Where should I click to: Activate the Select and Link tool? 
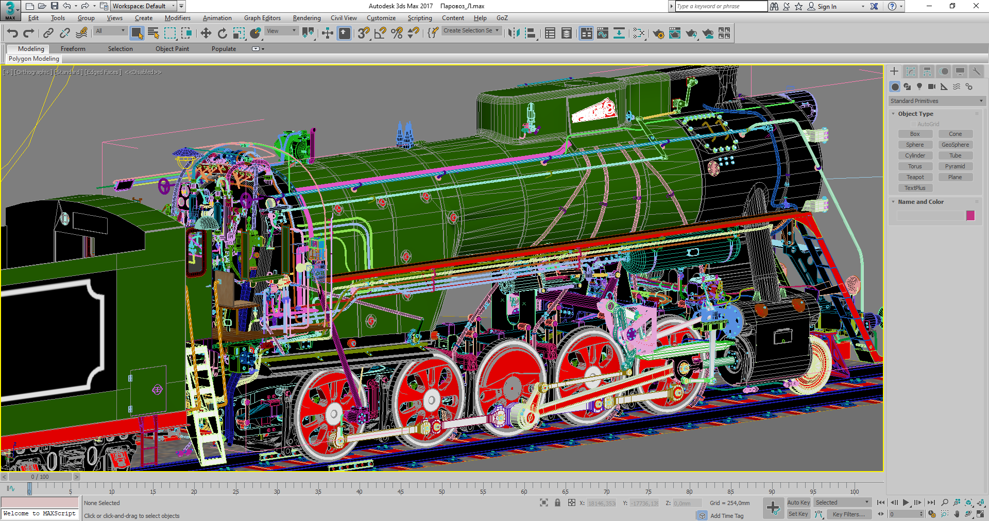coord(48,33)
